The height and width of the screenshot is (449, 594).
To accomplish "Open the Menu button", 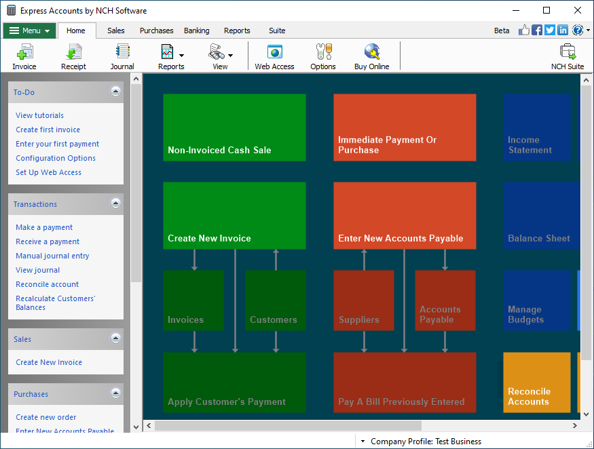I will tap(29, 31).
